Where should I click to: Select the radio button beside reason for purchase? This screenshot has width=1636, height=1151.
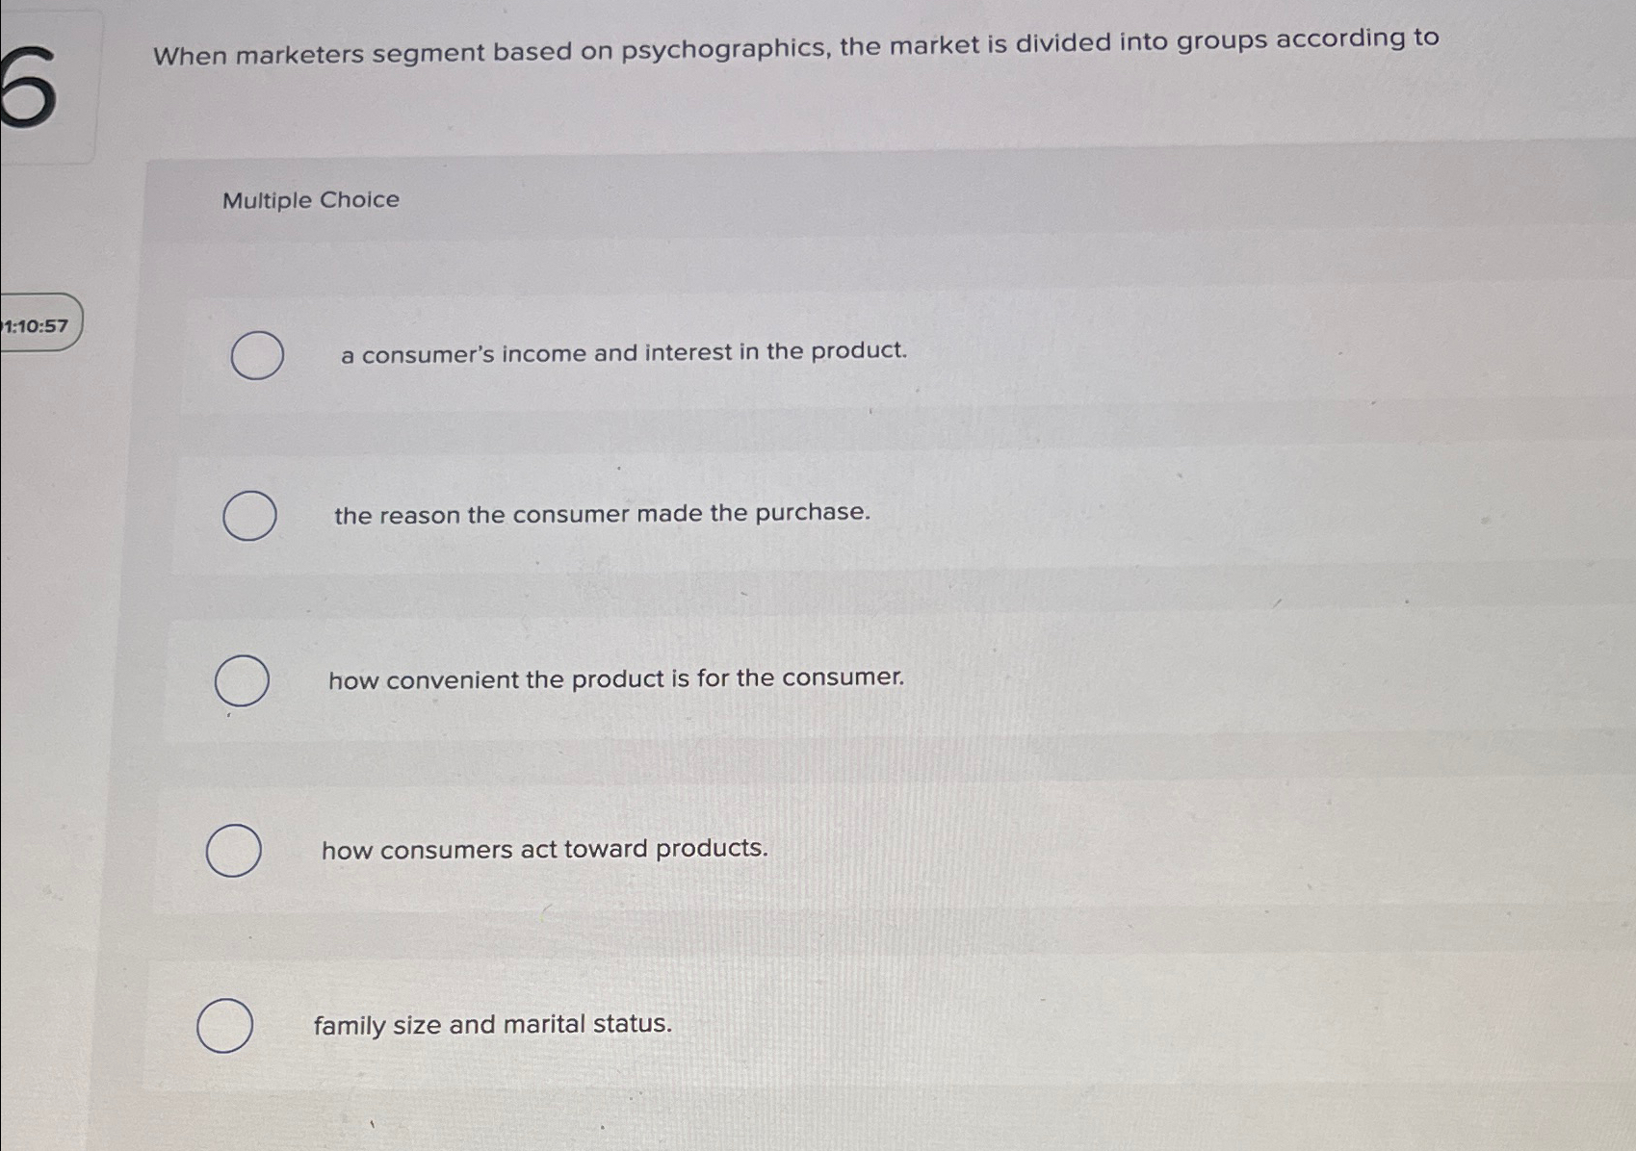[248, 516]
